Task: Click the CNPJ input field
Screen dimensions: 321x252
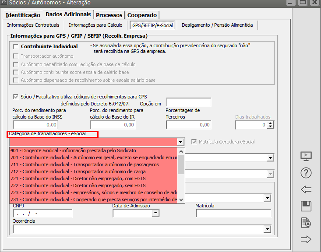Action: tap(42, 213)
